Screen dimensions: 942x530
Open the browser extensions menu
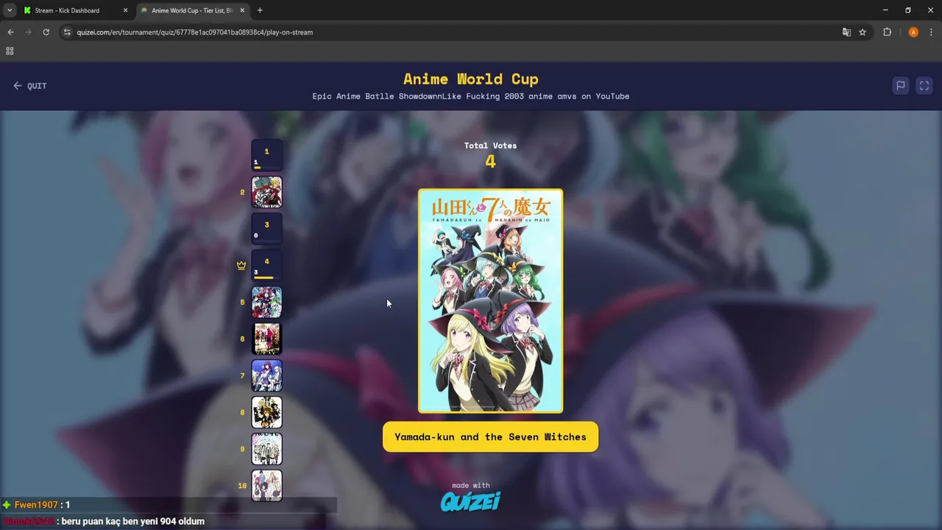pyautogui.click(x=887, y=32)
